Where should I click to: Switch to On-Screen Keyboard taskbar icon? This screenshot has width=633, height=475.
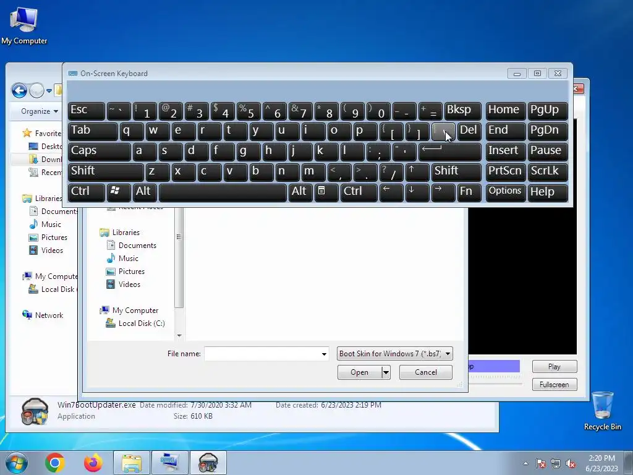click(169, 463)
